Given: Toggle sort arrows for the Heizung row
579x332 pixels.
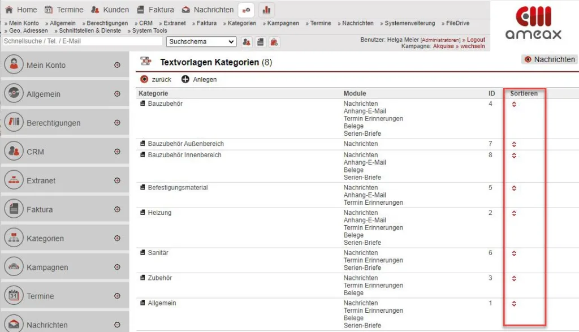Looking at the screenshot, I should tap(513, 214).
